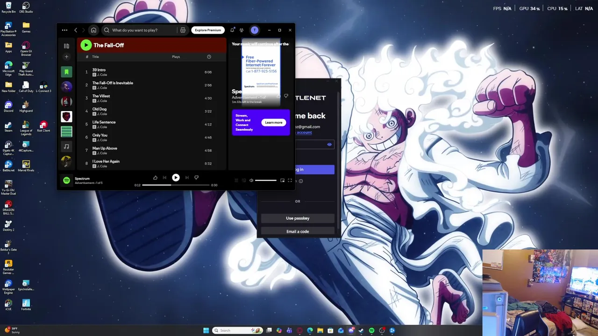The height and width of the screenshot is (336, 598).
Task: Open the OBS Studio desktop shortcut
Action: (x=26, y=7)
